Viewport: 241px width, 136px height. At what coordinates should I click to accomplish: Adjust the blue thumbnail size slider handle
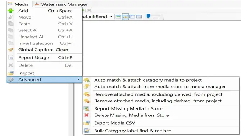click(x=148, y=16)
